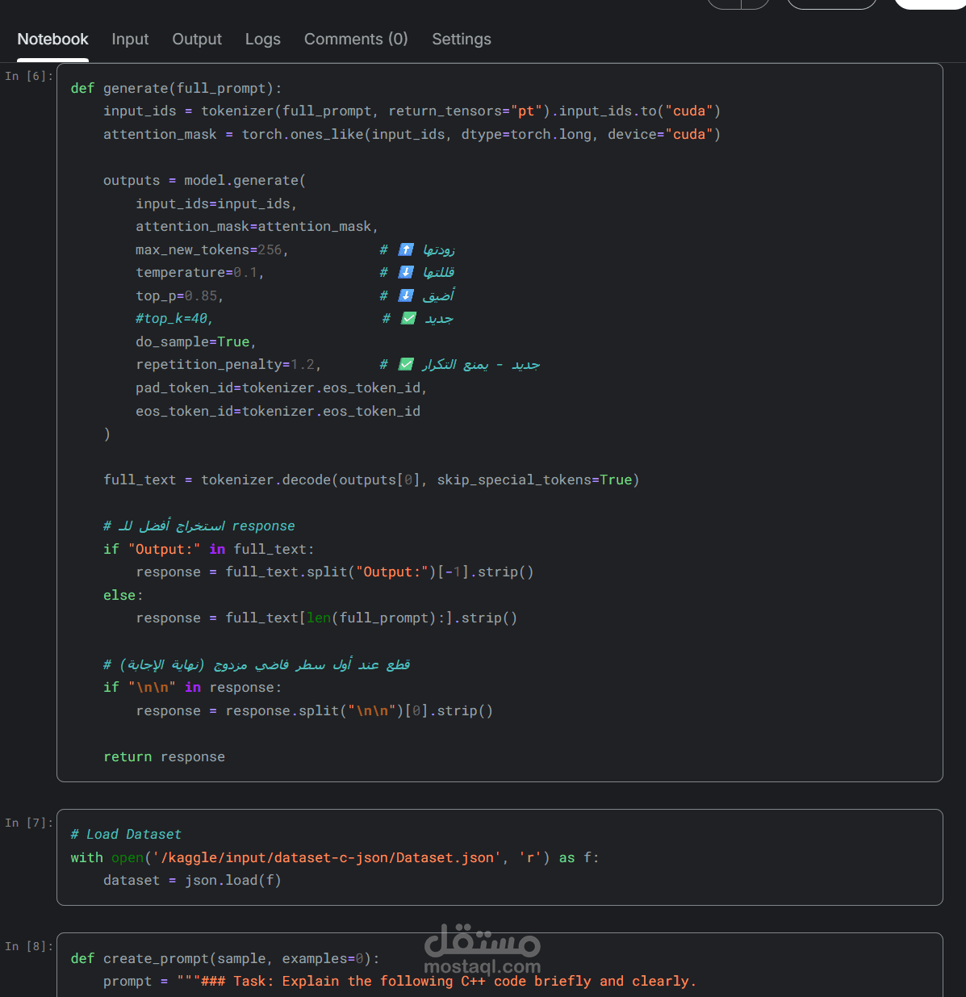
Task: Click the mostaql watermark logo
Action: [x=482, y=950]
